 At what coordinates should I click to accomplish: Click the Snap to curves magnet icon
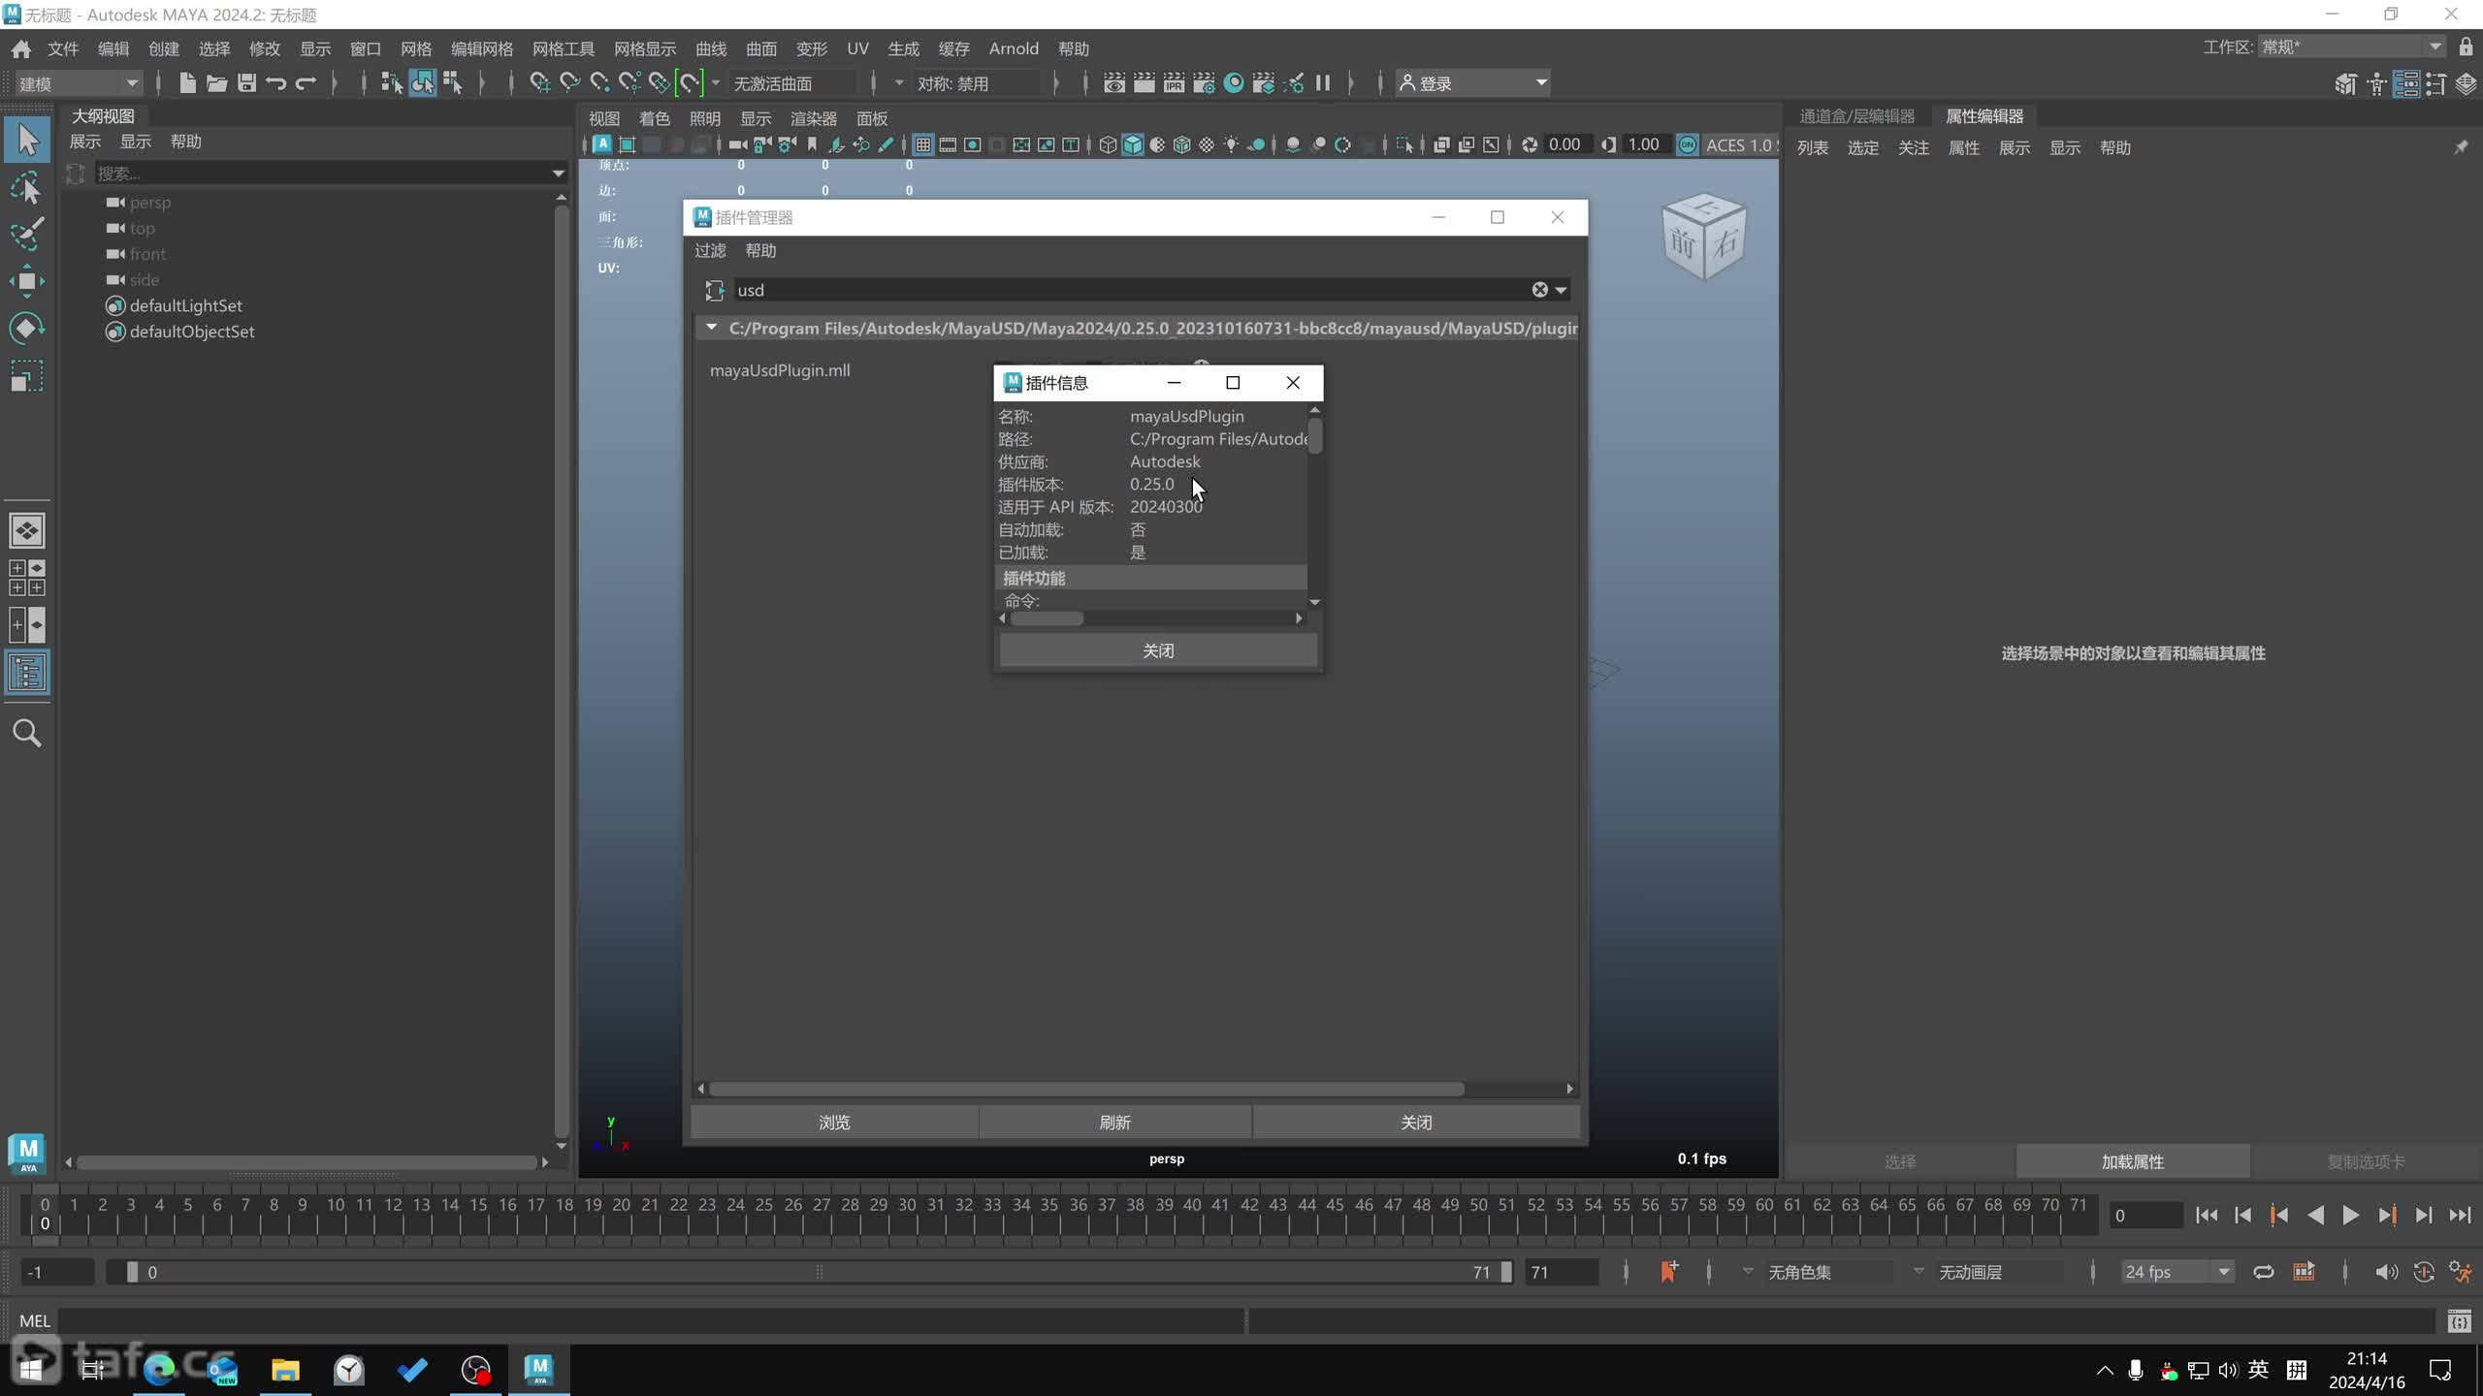click(570, 83)
